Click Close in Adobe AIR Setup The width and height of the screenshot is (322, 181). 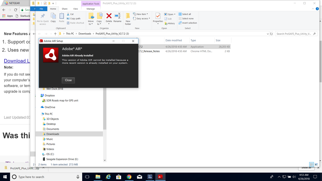point(68,80)
